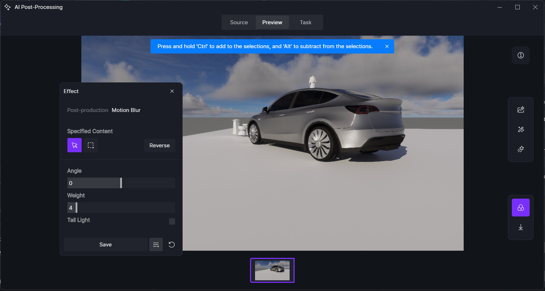Screen dimensions: 545x291
Task: Save the motion blur effect
Action: [106, 245]
